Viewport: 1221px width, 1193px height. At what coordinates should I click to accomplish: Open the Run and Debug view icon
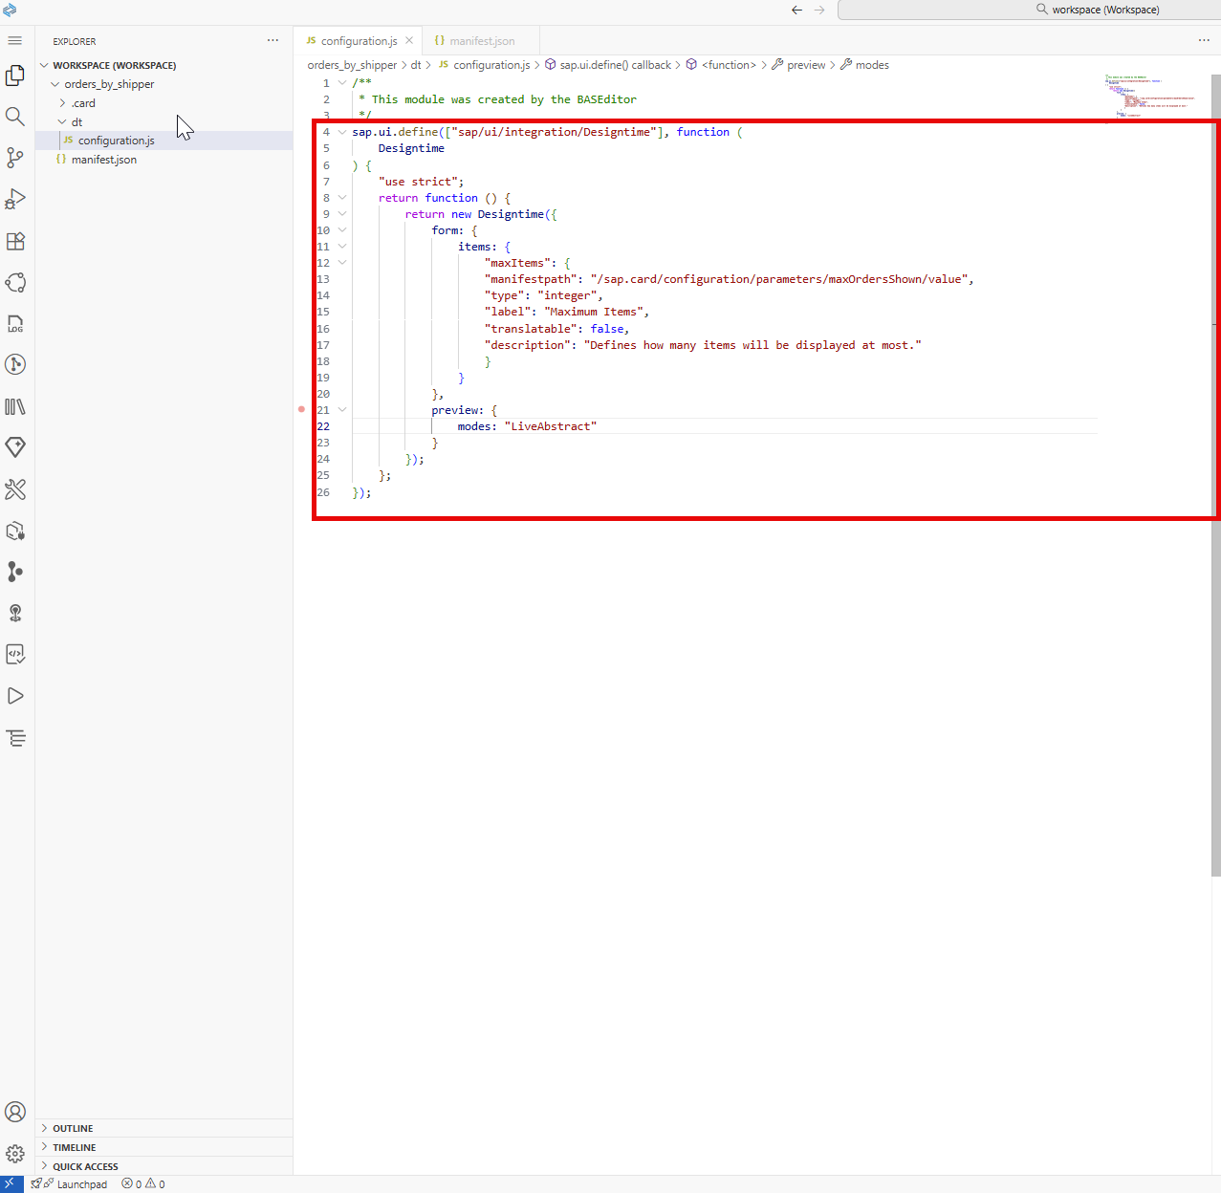pos(15,199)
